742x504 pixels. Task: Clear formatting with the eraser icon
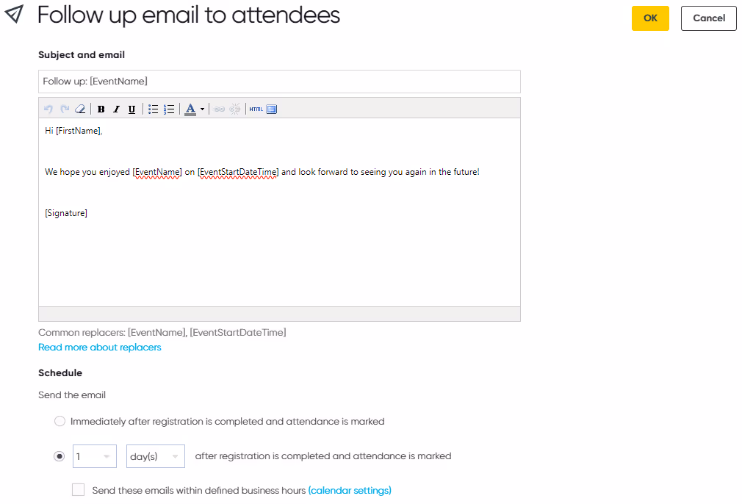tap(79, 109)
